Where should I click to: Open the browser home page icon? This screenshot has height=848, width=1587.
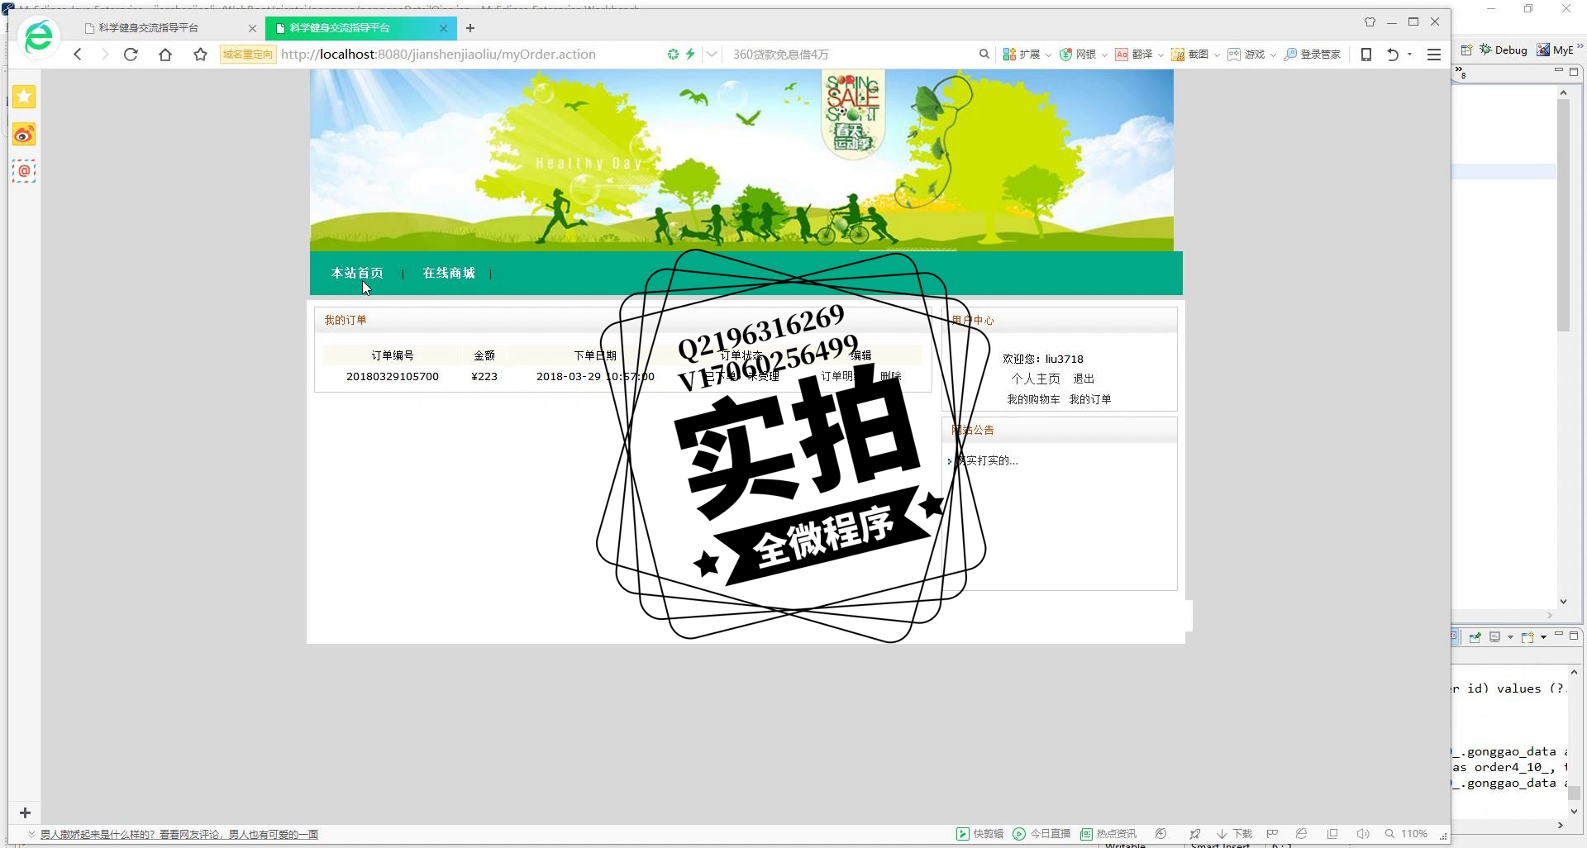[165, 55]
